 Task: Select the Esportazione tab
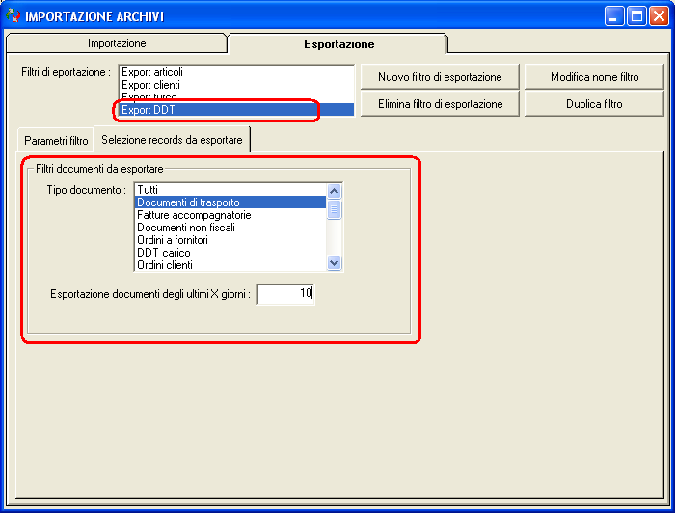pyautogui.click(x=338, y=44)
